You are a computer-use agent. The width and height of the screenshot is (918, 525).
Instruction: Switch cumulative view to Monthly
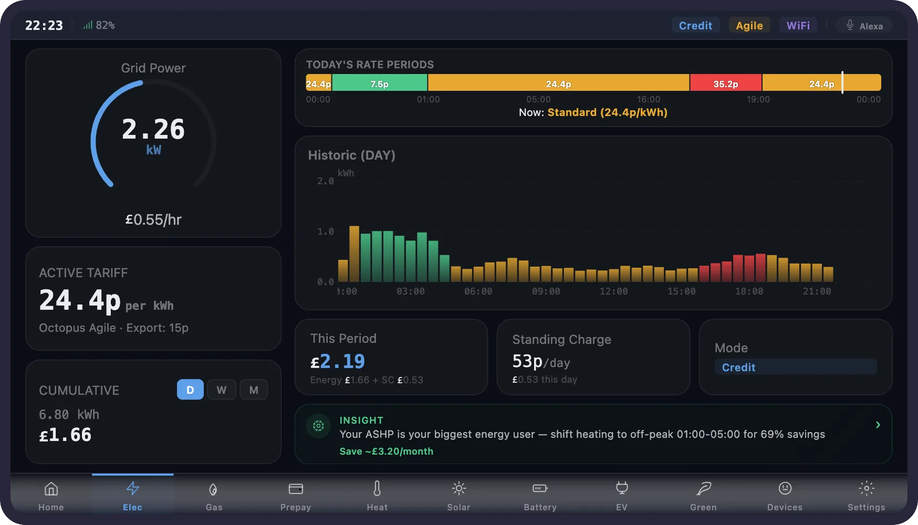point(254,389)
